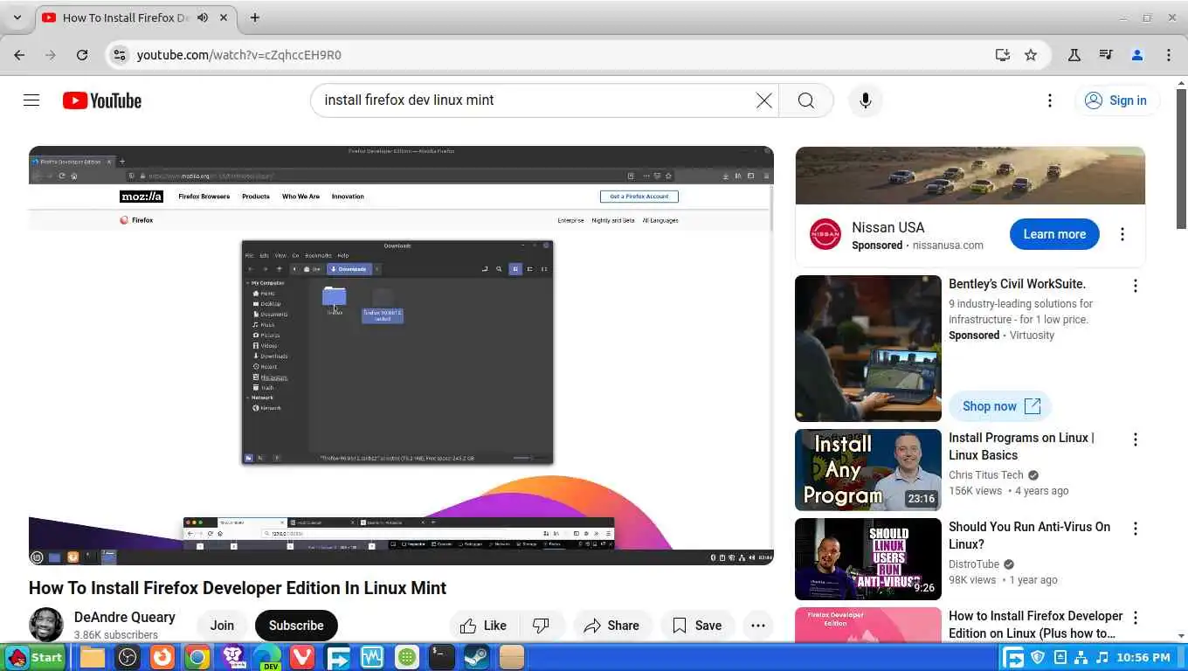
Task: Open options for Firefox Developer Edition on Linux video
Action: coord(1136,618)
